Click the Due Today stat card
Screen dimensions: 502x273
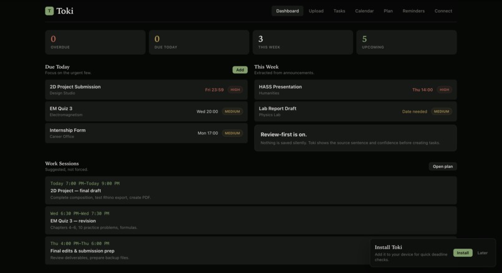pos(199,42)
